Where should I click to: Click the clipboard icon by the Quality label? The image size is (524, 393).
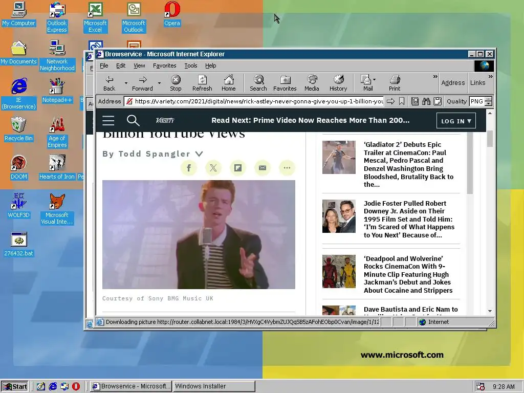point(438,101)
